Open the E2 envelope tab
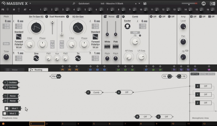Viewport: 217px width, 126px height. click(97, 70)
